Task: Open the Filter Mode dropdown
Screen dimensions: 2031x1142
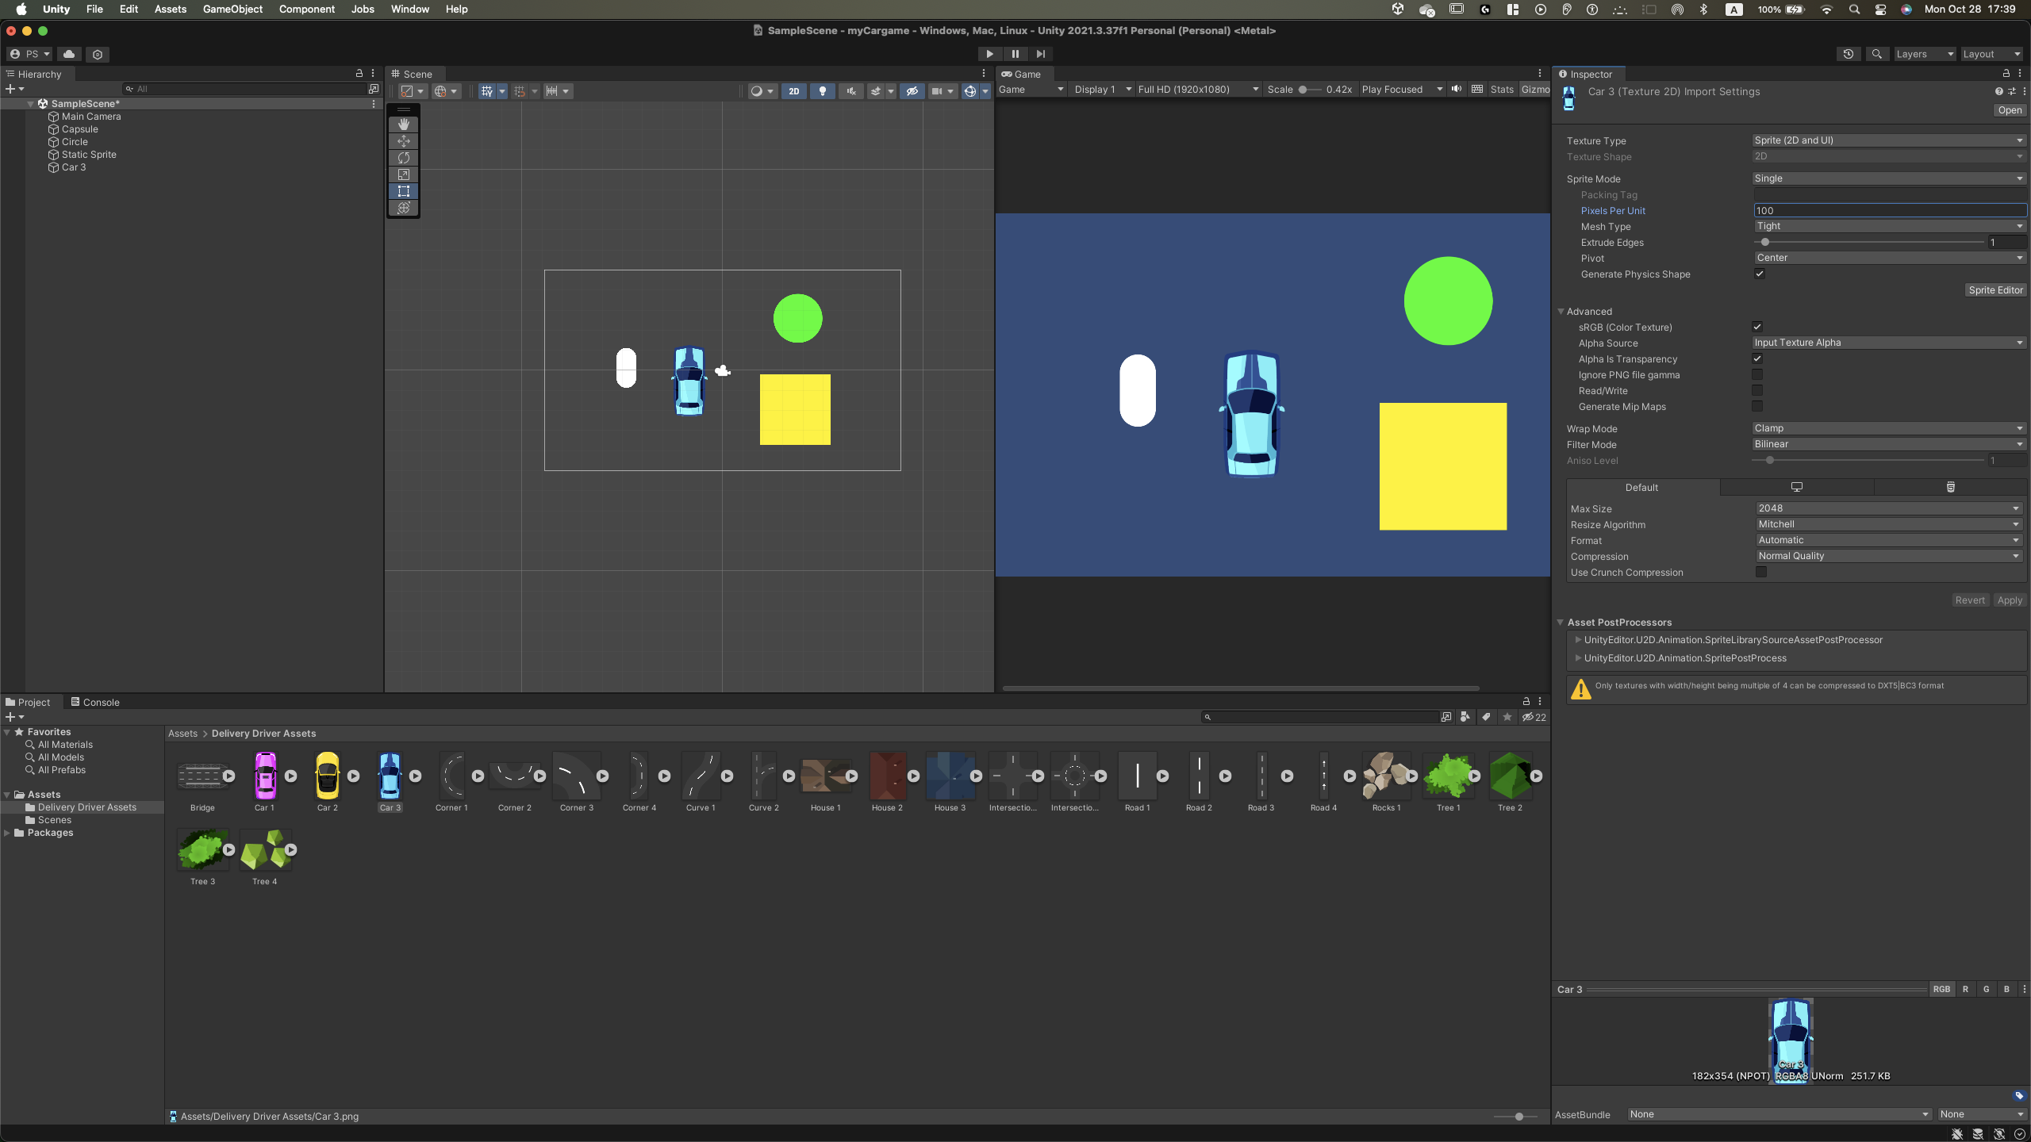Action: click(1888, 445)
